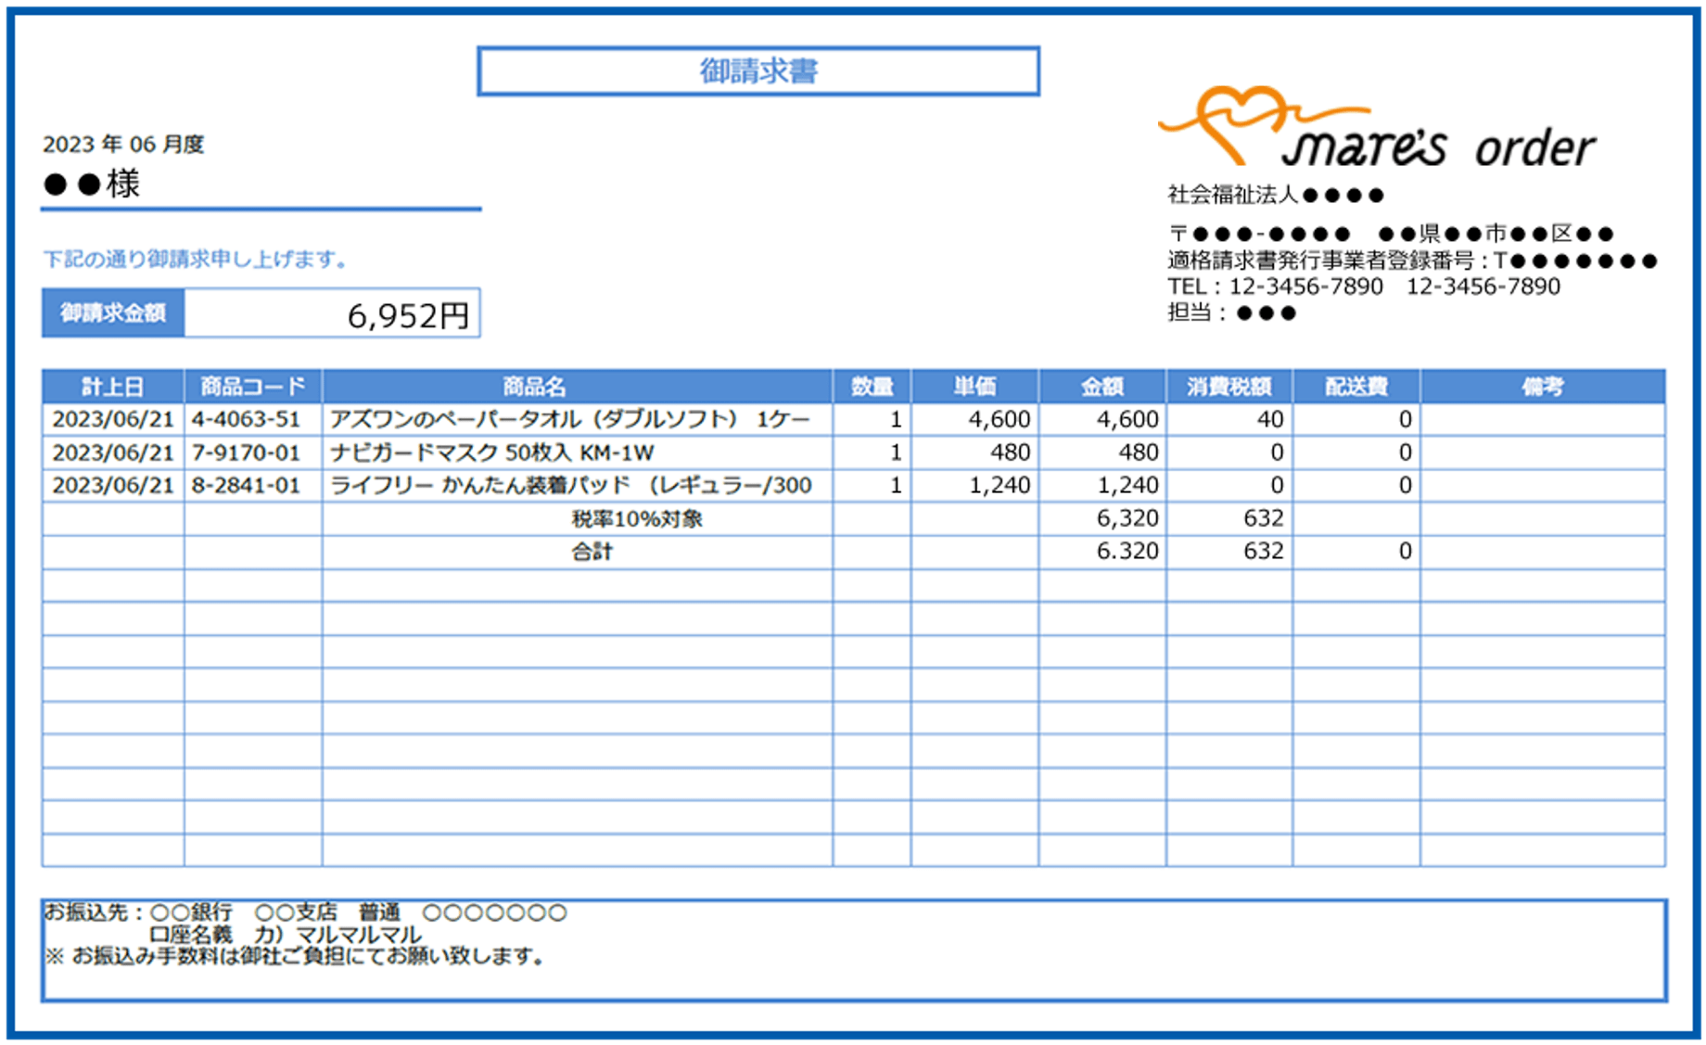The width and height of the screenshot is (1706, 1045).
Task: Click unit price 1,240 in ライフリー row
Action: coord(999,485)
